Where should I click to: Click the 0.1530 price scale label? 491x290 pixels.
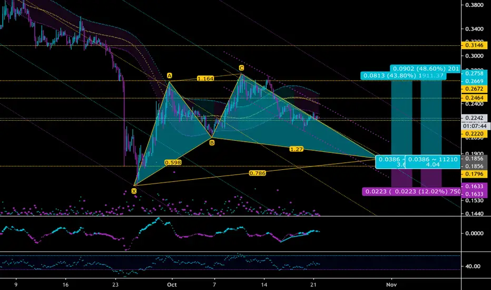point(474,200)
